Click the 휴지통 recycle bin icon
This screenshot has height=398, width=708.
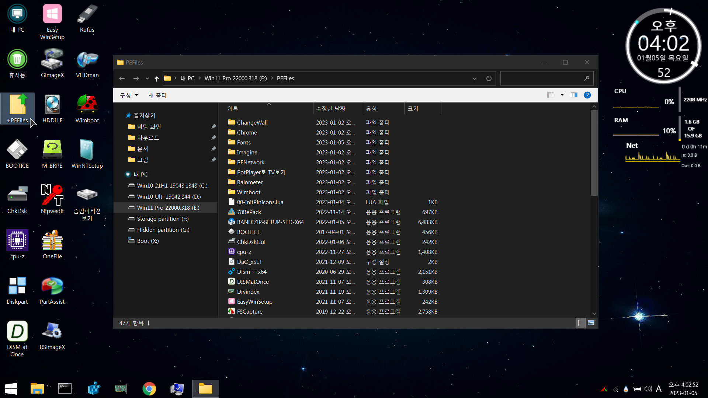pyautogui.click(x=17, y=64)
